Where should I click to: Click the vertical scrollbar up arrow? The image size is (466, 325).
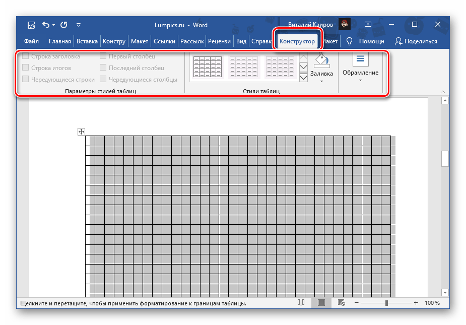445,101
